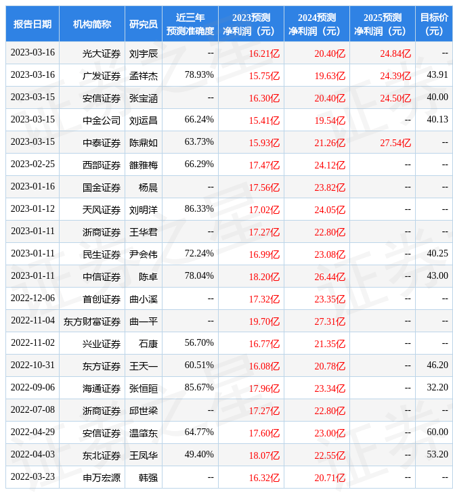453x494 pixels.
Task: Click the 研究员 column header
Action: coord(144,24)
